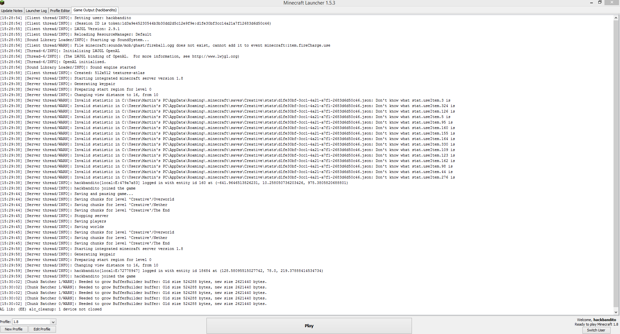Go to the Profile Editor tab

pyautogui.click(x=60, y=11)
